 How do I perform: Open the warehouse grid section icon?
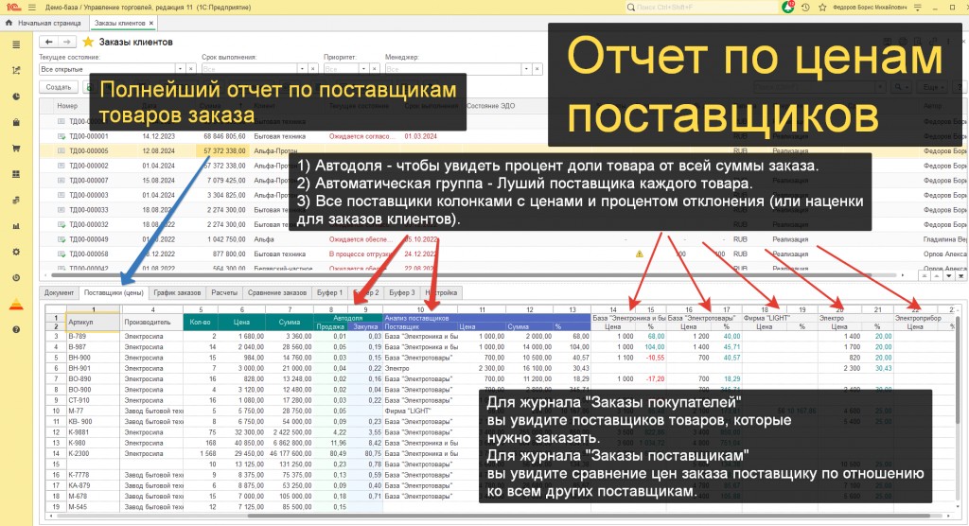(x=16, y=174)
